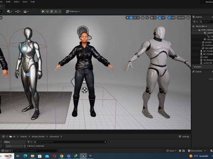Open the cinematics clapperboard dropdown

point(26,11)
